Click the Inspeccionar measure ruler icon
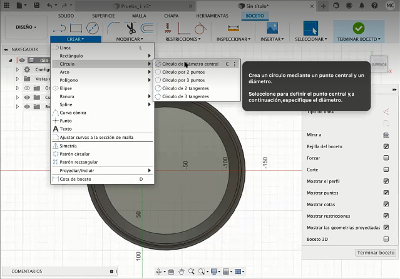Image resolution: width=400 pixels, height=279 pixels. 233,28
